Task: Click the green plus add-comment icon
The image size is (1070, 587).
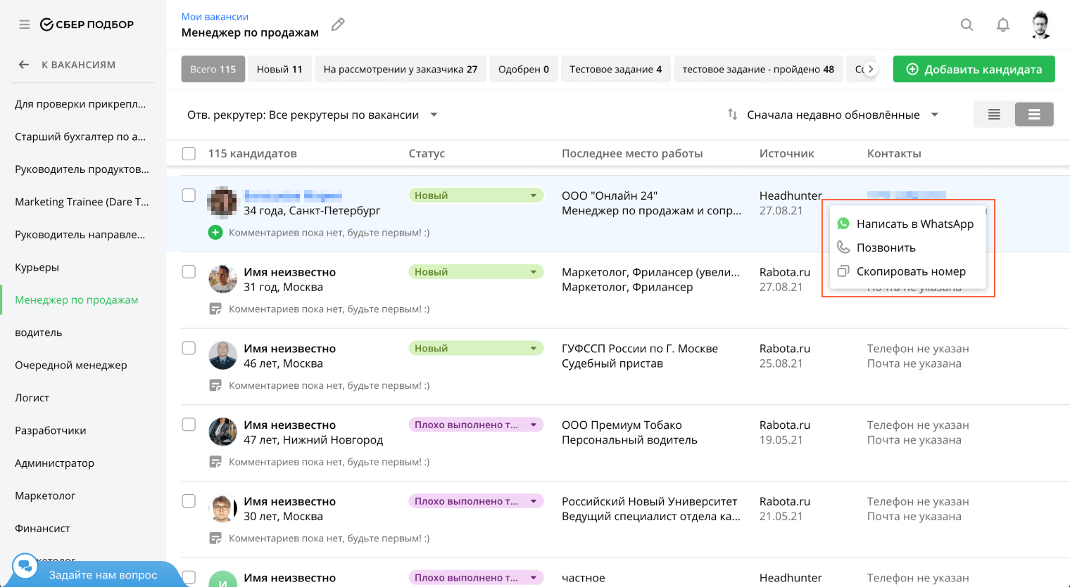Action: click(215, 232)
